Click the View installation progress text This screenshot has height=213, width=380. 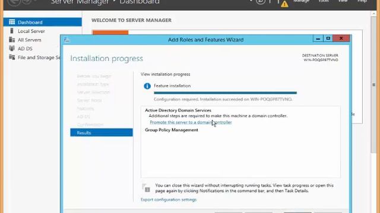(x=165, y=75)
